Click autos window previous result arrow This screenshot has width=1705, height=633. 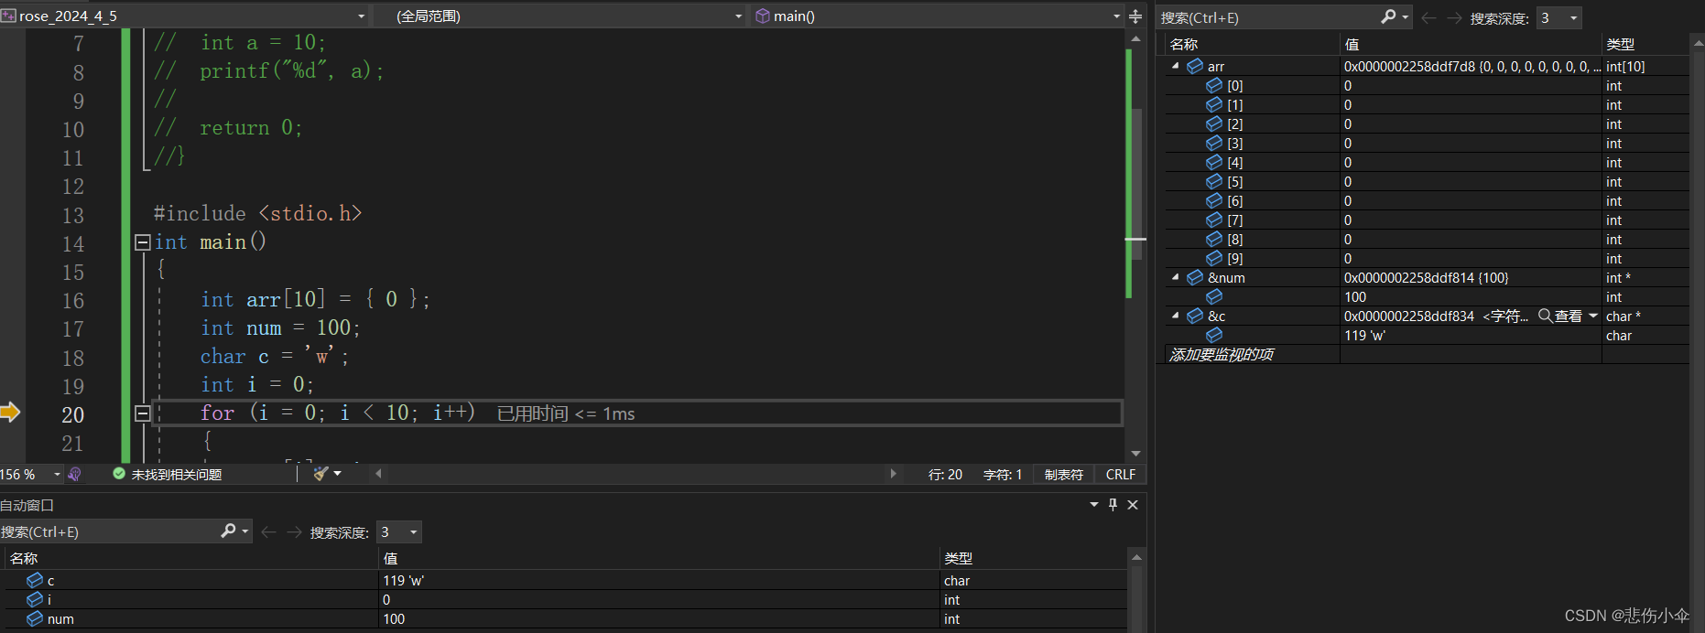268,531
